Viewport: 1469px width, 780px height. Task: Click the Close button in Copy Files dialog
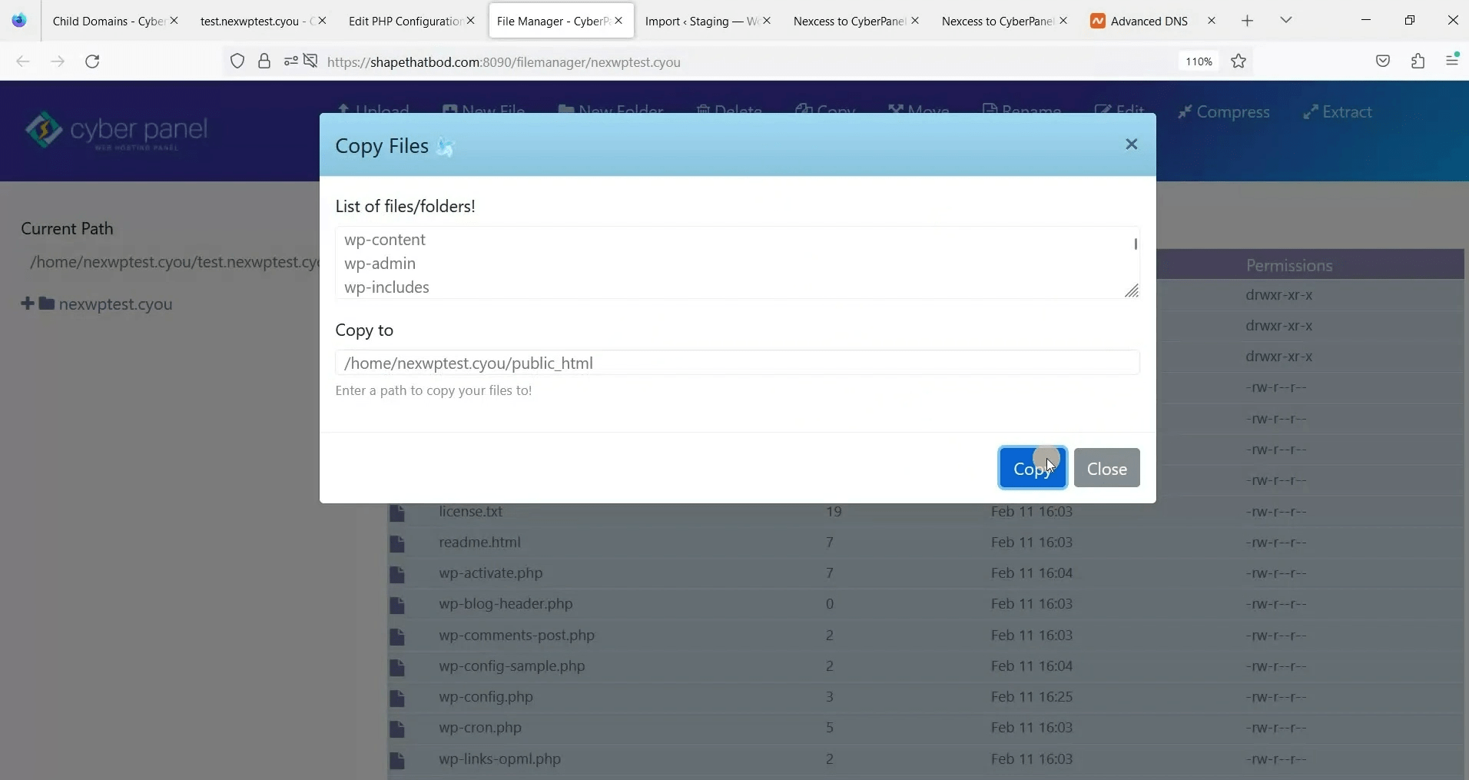click(x=1106, y=468)
